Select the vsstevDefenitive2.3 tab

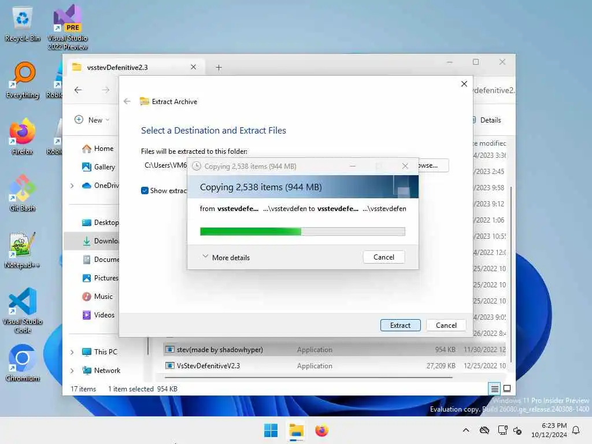pyautogui.click(x=136, y=67)
